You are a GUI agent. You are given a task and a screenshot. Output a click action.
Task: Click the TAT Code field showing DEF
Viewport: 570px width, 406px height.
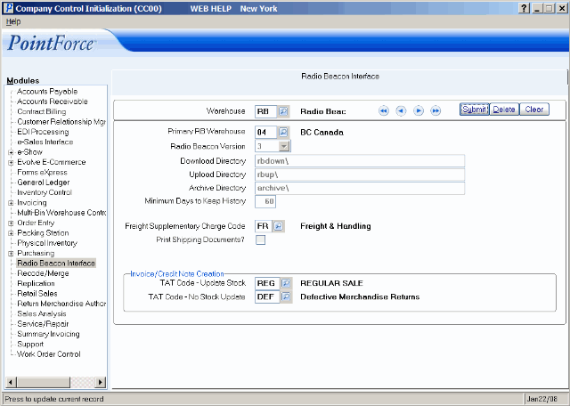pos(267,297)
